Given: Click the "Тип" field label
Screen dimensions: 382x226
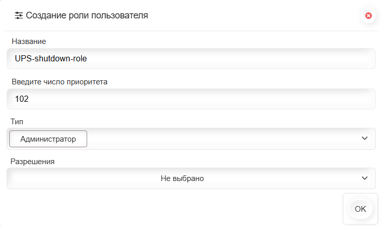Looking at the screenshot, I should [x=17, y=122].
